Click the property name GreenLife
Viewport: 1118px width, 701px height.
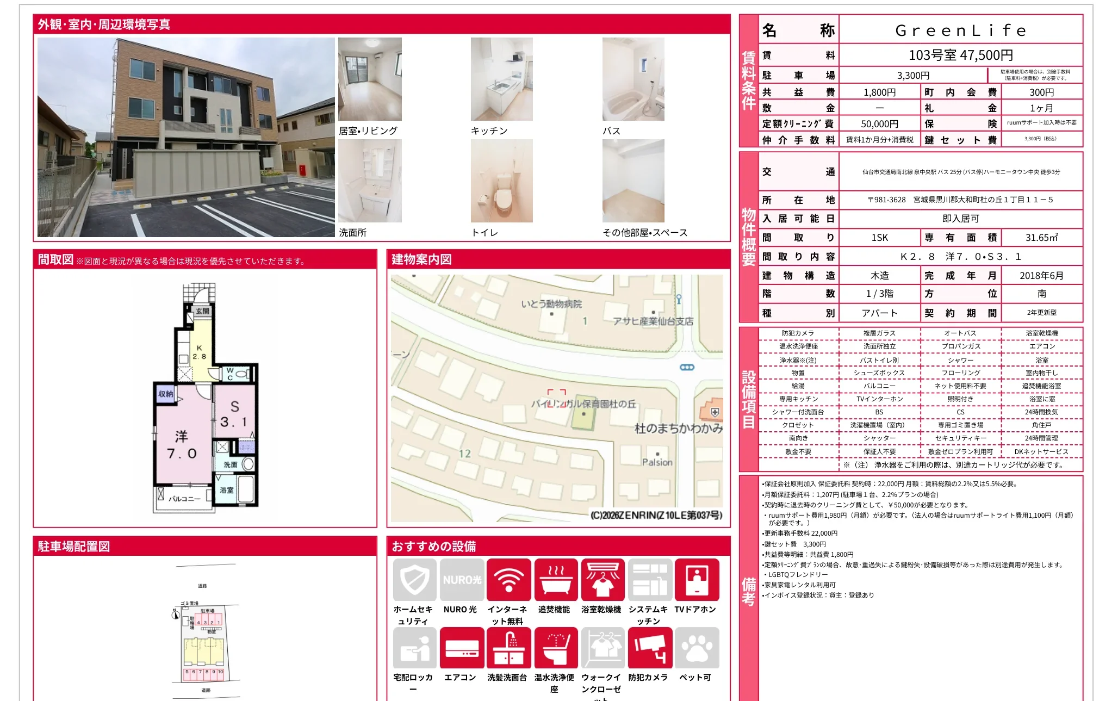(961, 30)
